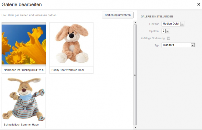Click the Zufällige Sortierung label text
202x130 pixels.
tap(152, 38)
